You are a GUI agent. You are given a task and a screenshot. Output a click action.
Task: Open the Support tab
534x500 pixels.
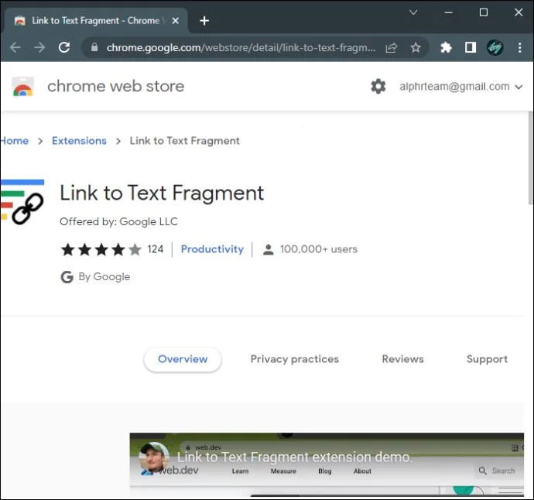click(x=487, y=359)
